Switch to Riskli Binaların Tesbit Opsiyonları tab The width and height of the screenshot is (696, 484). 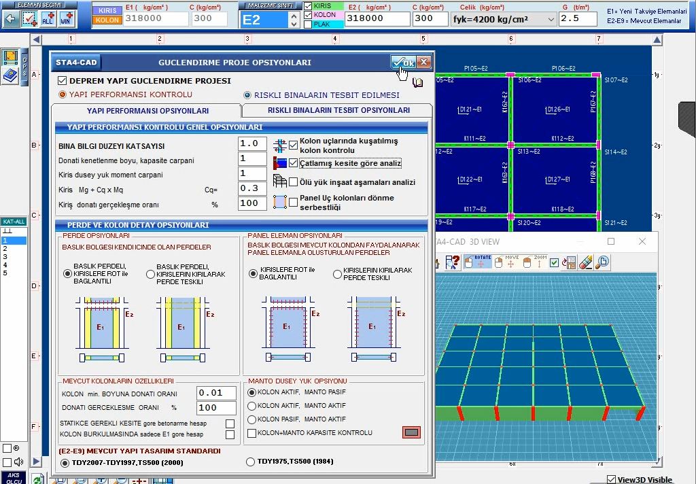(338, 110)
